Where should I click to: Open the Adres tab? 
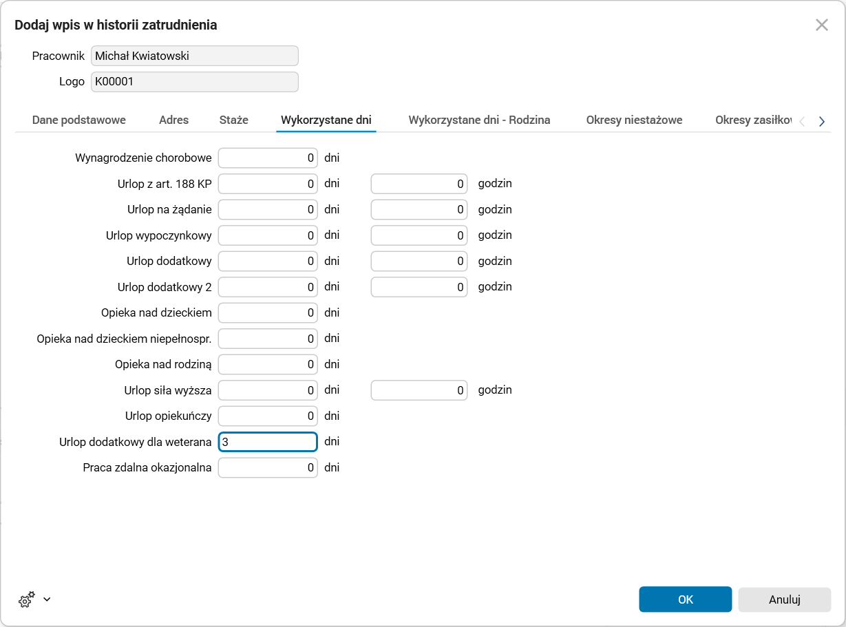173,120
